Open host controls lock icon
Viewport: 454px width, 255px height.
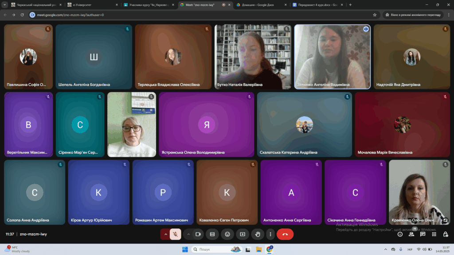pyautogui.click(x=445, y=234)
